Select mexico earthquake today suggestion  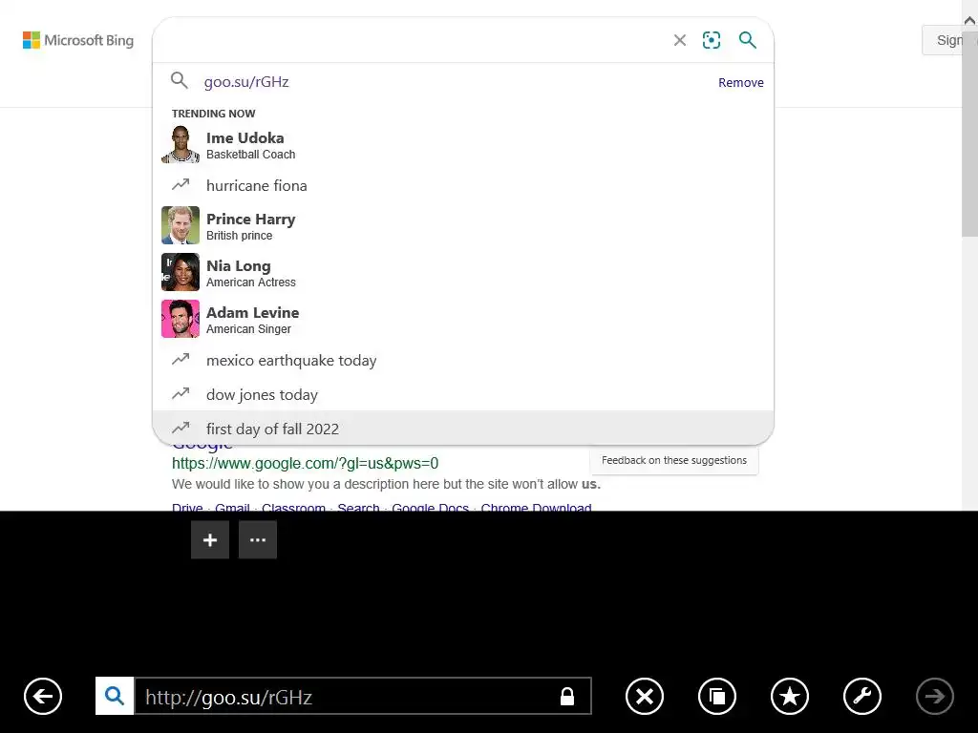point(463,360)
